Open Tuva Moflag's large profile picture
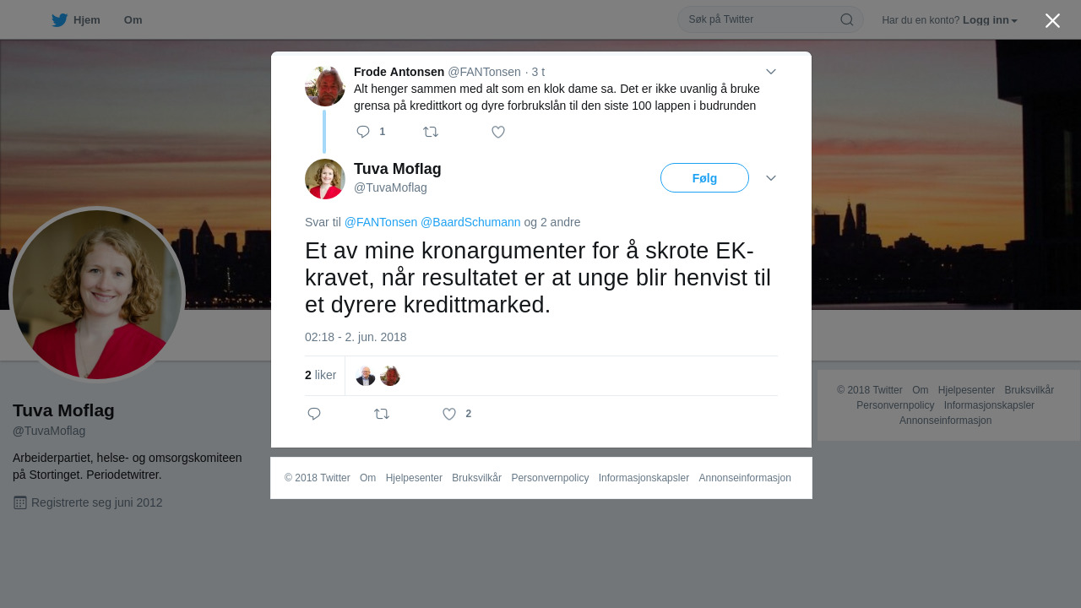The image size is (1081, 608). [97, 295]
